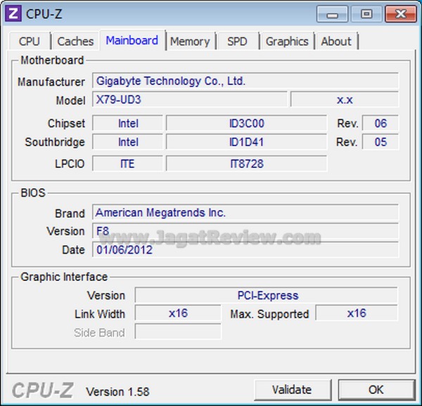Open the About tab
Screen dimensions: 422x406
click(x=336, y=41)
